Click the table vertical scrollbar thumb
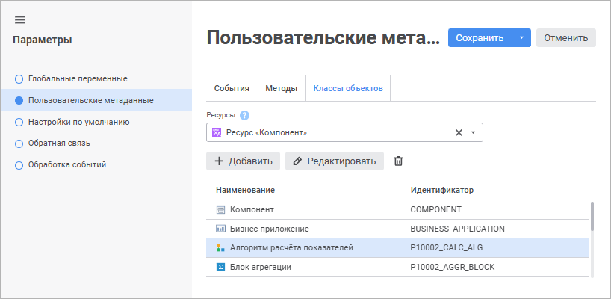 point(592,216)
